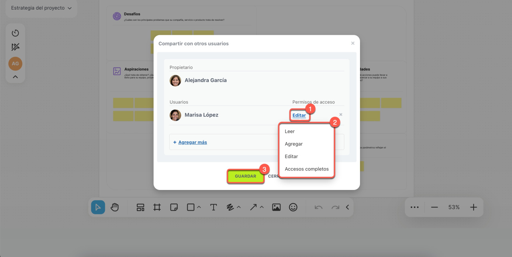512x257 pixels.
Task: Select Accesos completos permission option
Action: pyautogui.click(x=306, y=169)
